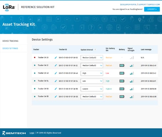Click the Highest battery life value for Tracker 3A-58
Image resolution: width=162 pixels, height=137 pixels.
pos(109,89)
